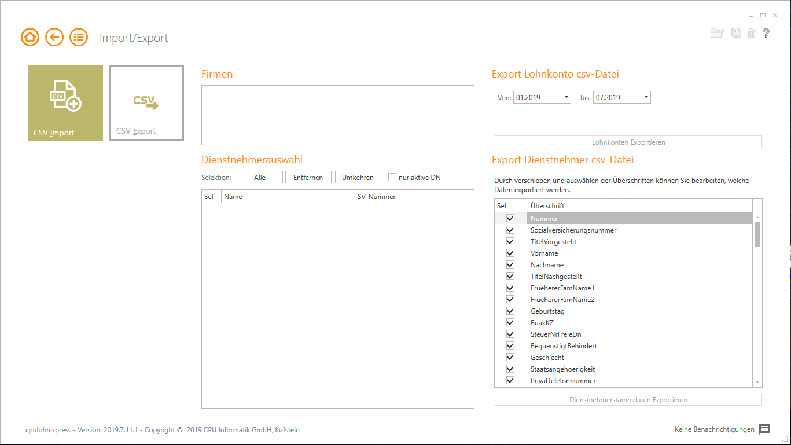Click the back arrow icon
Image resolution: width=791 pixels, height=445 pixels.
(54, 38)
